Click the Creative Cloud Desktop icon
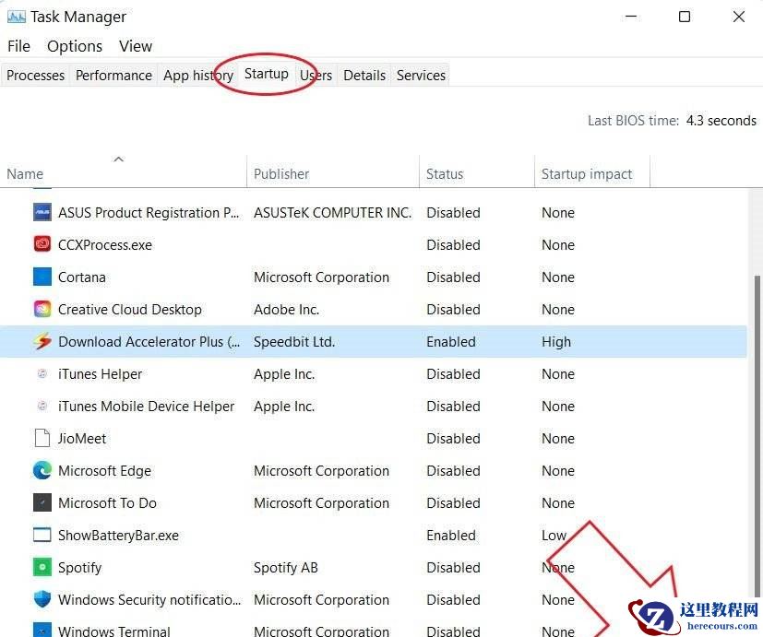This screenshot has width=763, height=637. point(41,309)
